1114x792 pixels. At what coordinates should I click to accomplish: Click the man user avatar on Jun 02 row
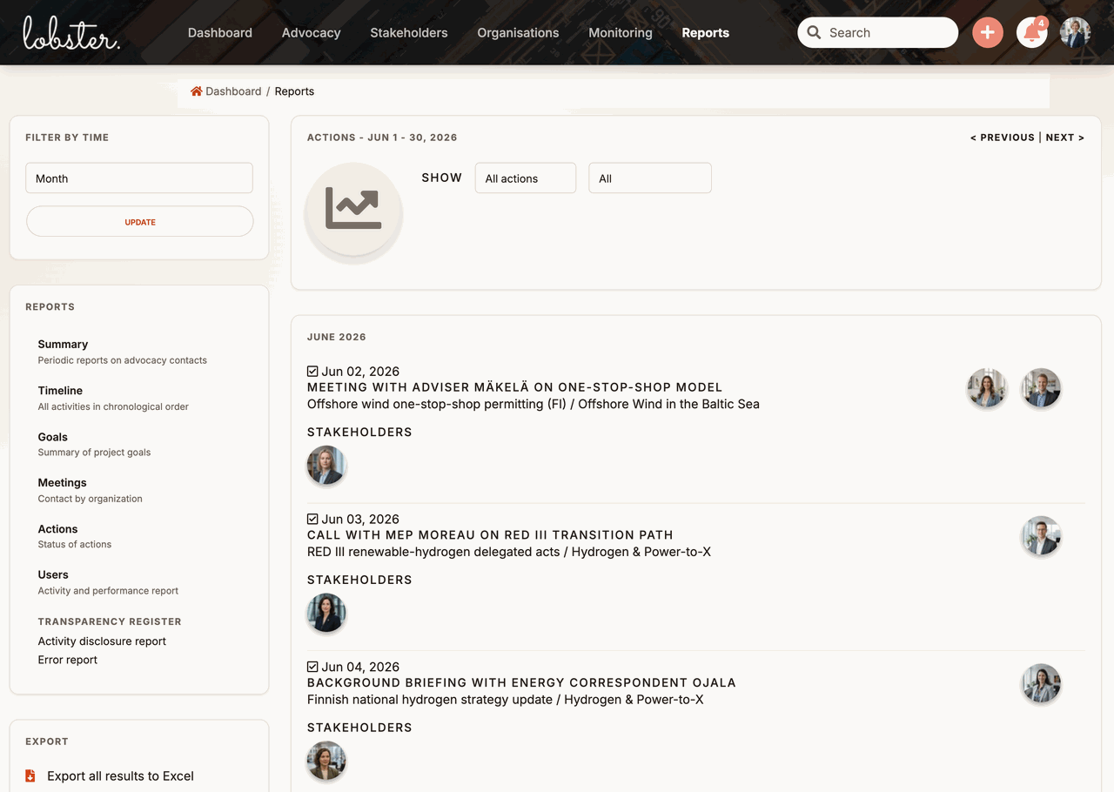pyautogui.click(x=1041, y=388)
